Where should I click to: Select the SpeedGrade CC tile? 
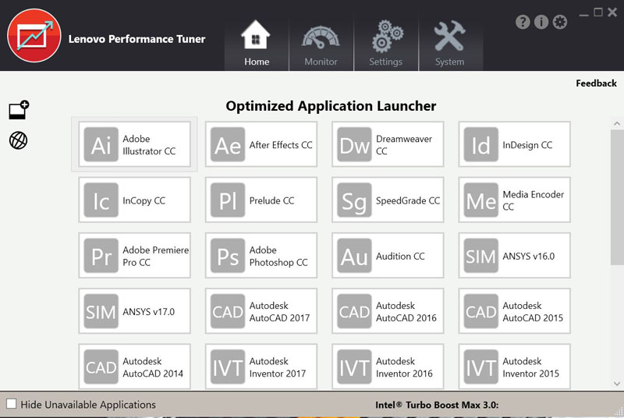[388, 200]
